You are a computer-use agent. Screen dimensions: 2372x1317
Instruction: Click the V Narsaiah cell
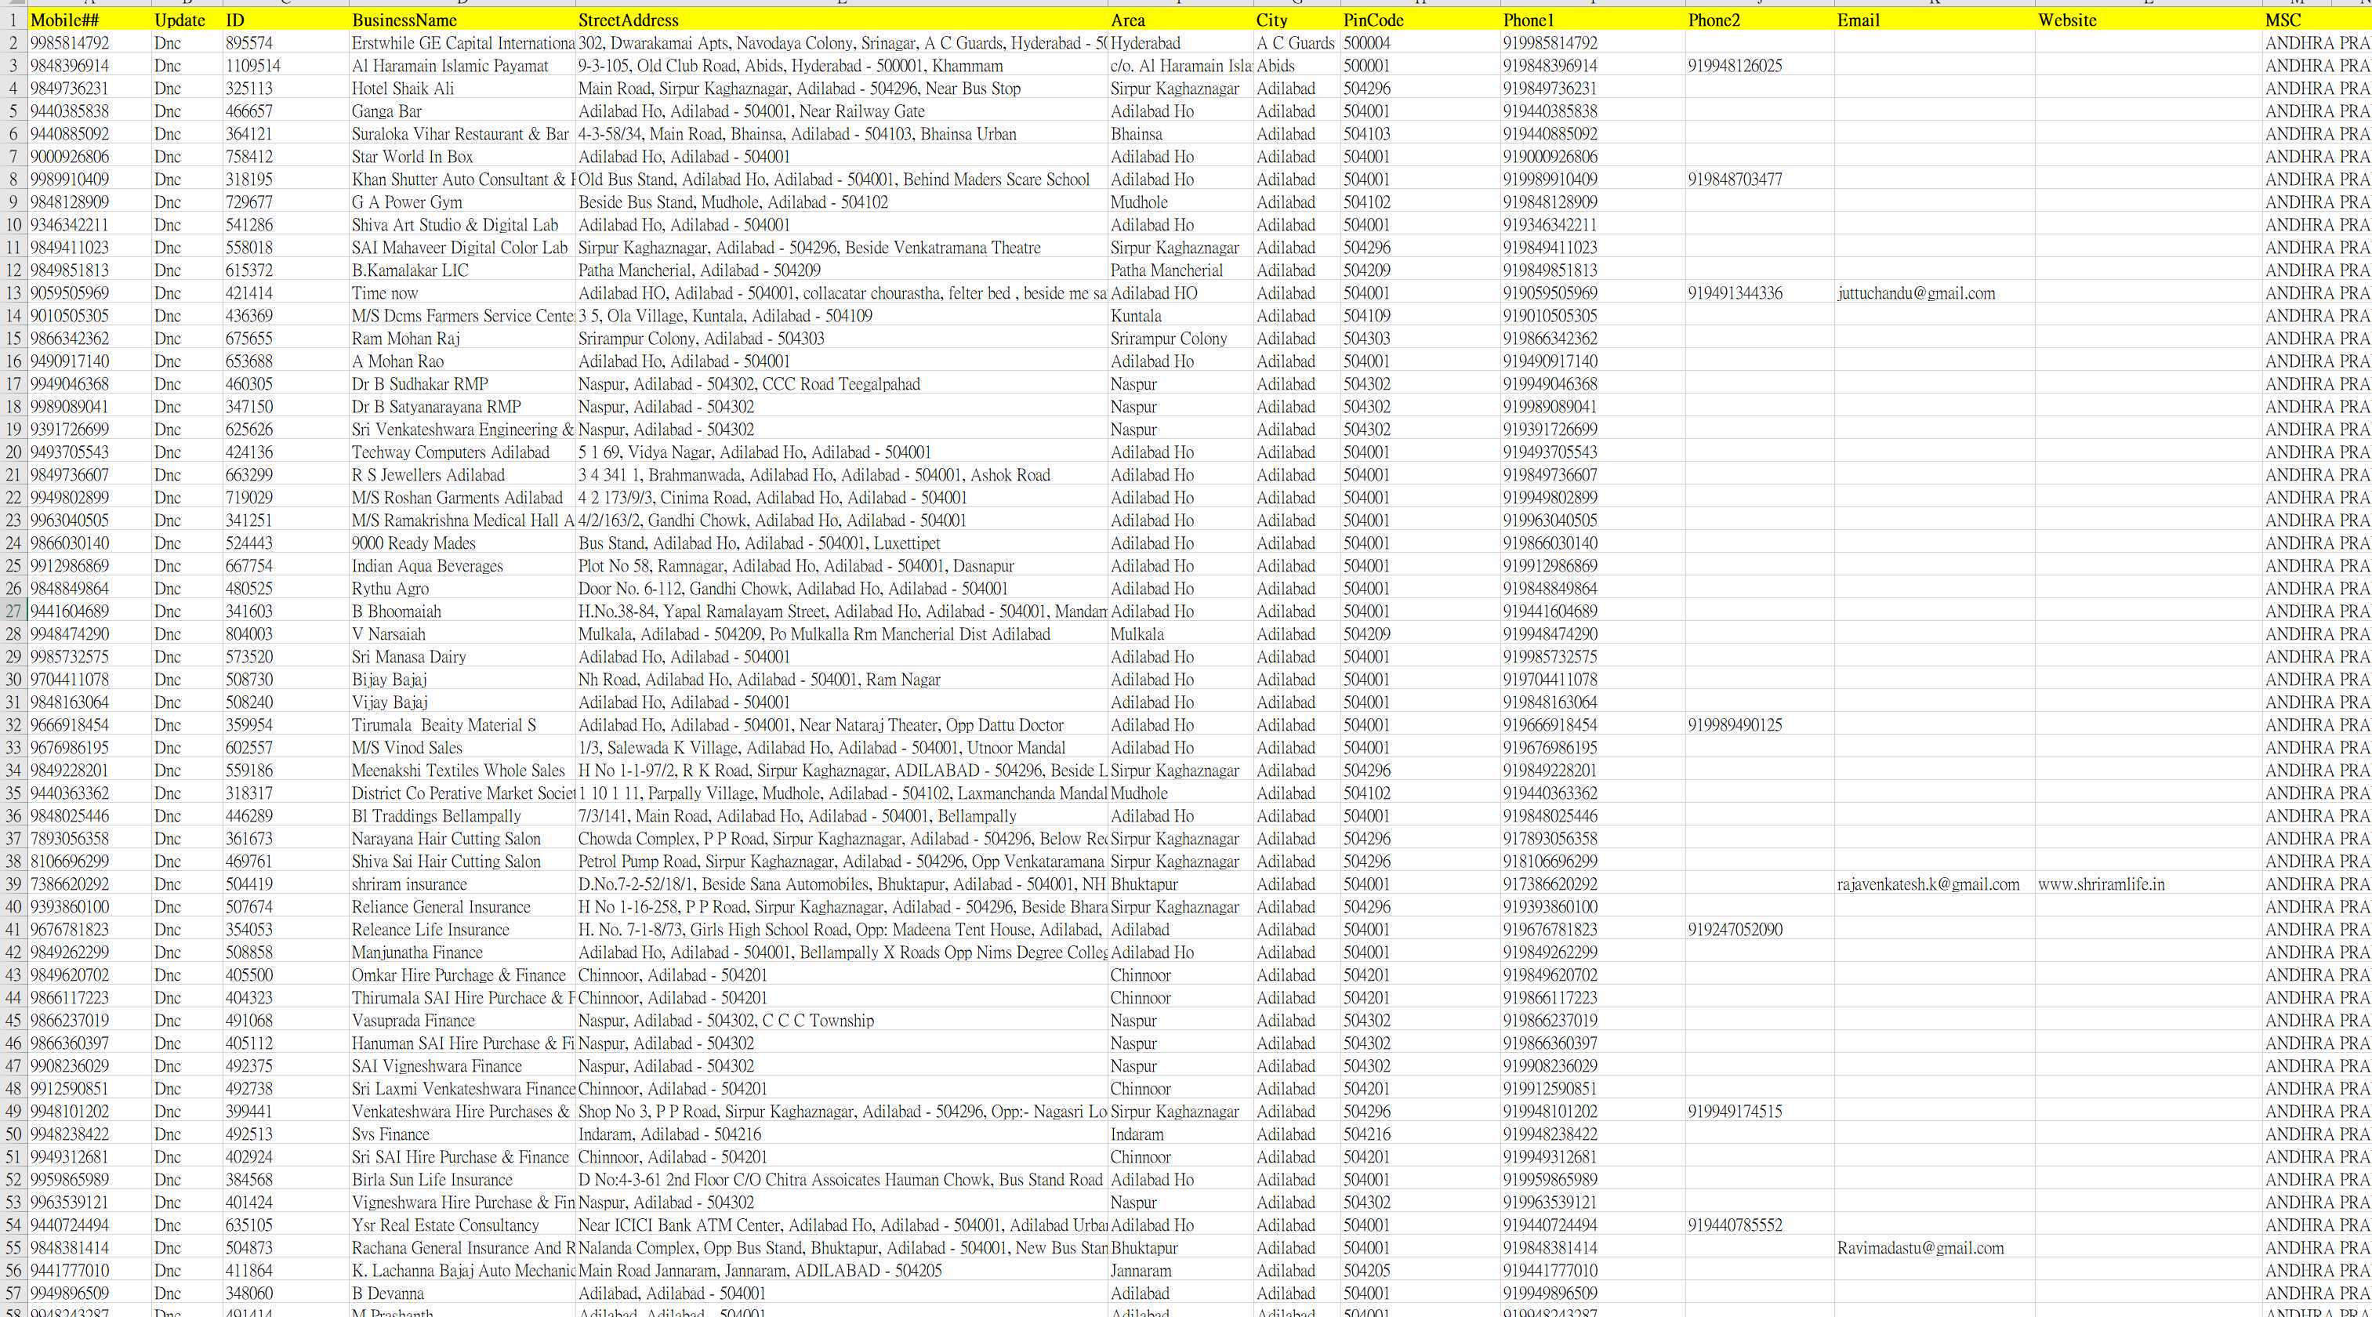tap(462, 633)
